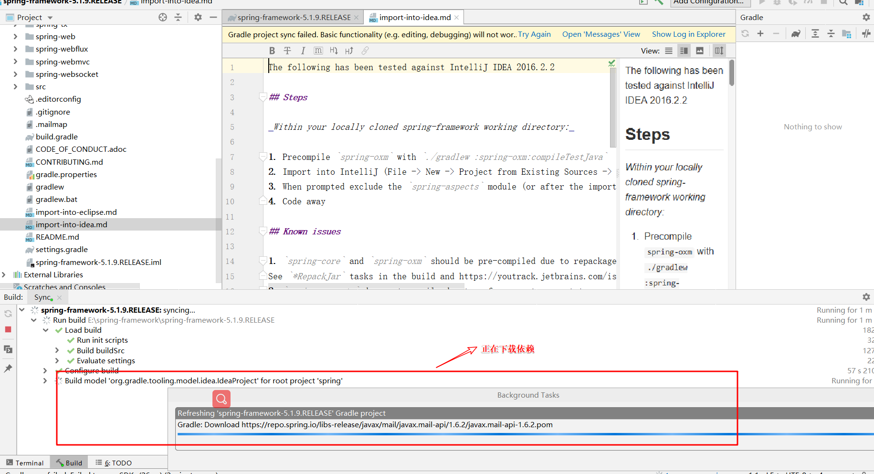
Task: Expand Evaluate settings node
Action: click(57, 360)
